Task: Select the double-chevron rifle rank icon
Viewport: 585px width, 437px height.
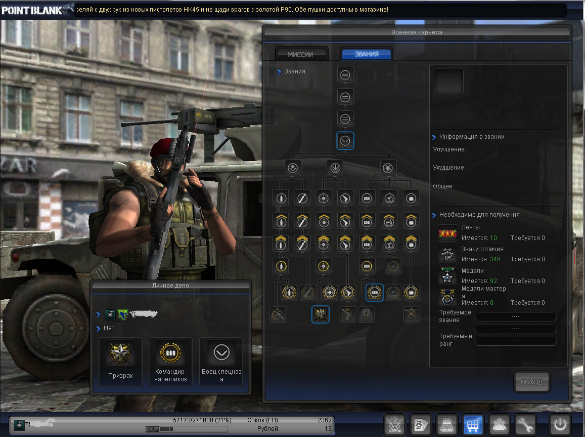Action: [302, 243]
